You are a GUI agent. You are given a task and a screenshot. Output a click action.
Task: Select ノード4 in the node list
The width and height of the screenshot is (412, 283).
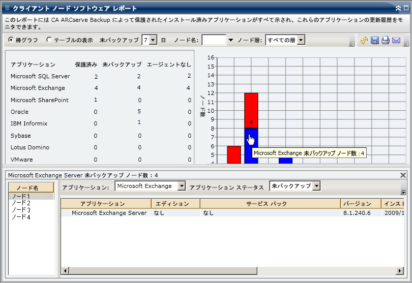21,217
